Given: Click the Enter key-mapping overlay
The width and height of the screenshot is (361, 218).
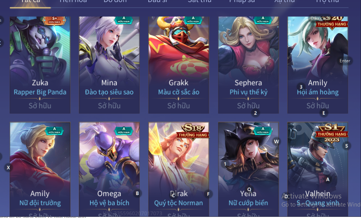Looking at the screenshot, I should (x=345, y=61).
